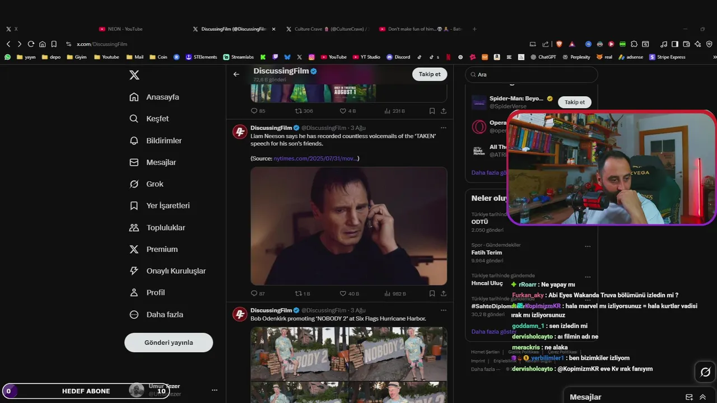
Task: Bookmark the Liam Neeson post
Action: coord(432,293)
